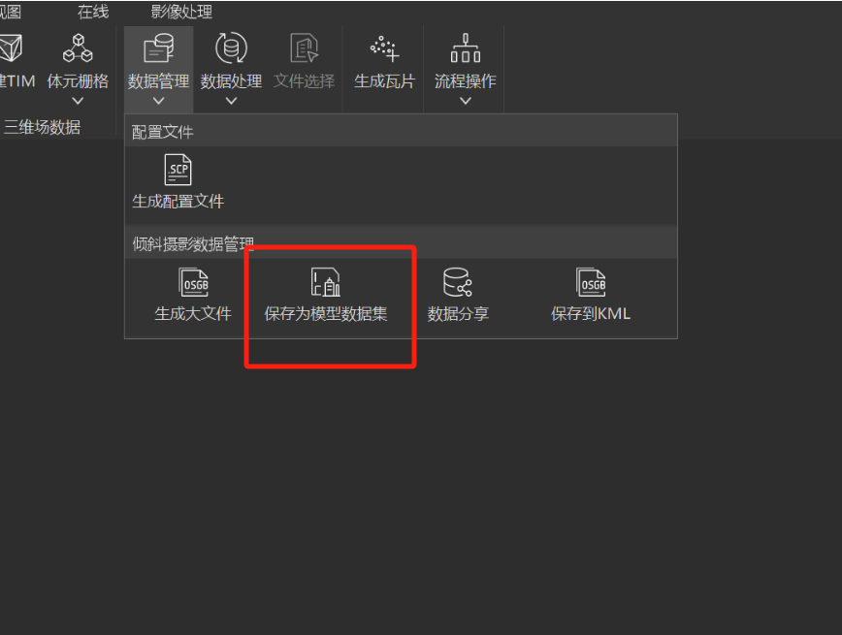Click the 数据处理 database refresh icon
Screen dimensions: 842x635
point(232,48)
